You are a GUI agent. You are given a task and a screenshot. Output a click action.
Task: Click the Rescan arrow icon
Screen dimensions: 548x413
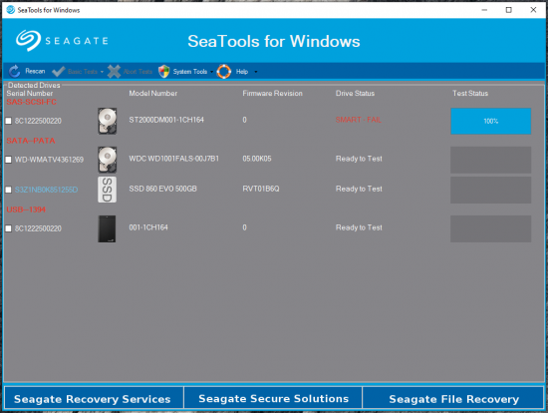(15, 72)
